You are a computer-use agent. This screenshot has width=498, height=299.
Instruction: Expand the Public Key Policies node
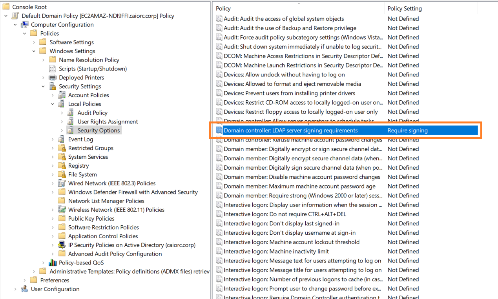[53, 219]
